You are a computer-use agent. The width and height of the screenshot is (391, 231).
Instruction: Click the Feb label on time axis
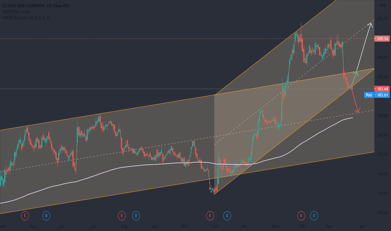[302, 226]
